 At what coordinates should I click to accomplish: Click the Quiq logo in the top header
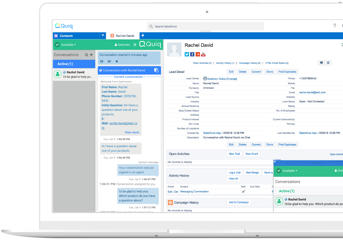(x=64, y=26)
